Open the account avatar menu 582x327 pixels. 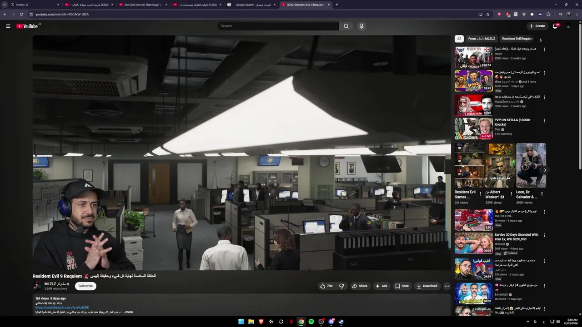pos(568,26)
